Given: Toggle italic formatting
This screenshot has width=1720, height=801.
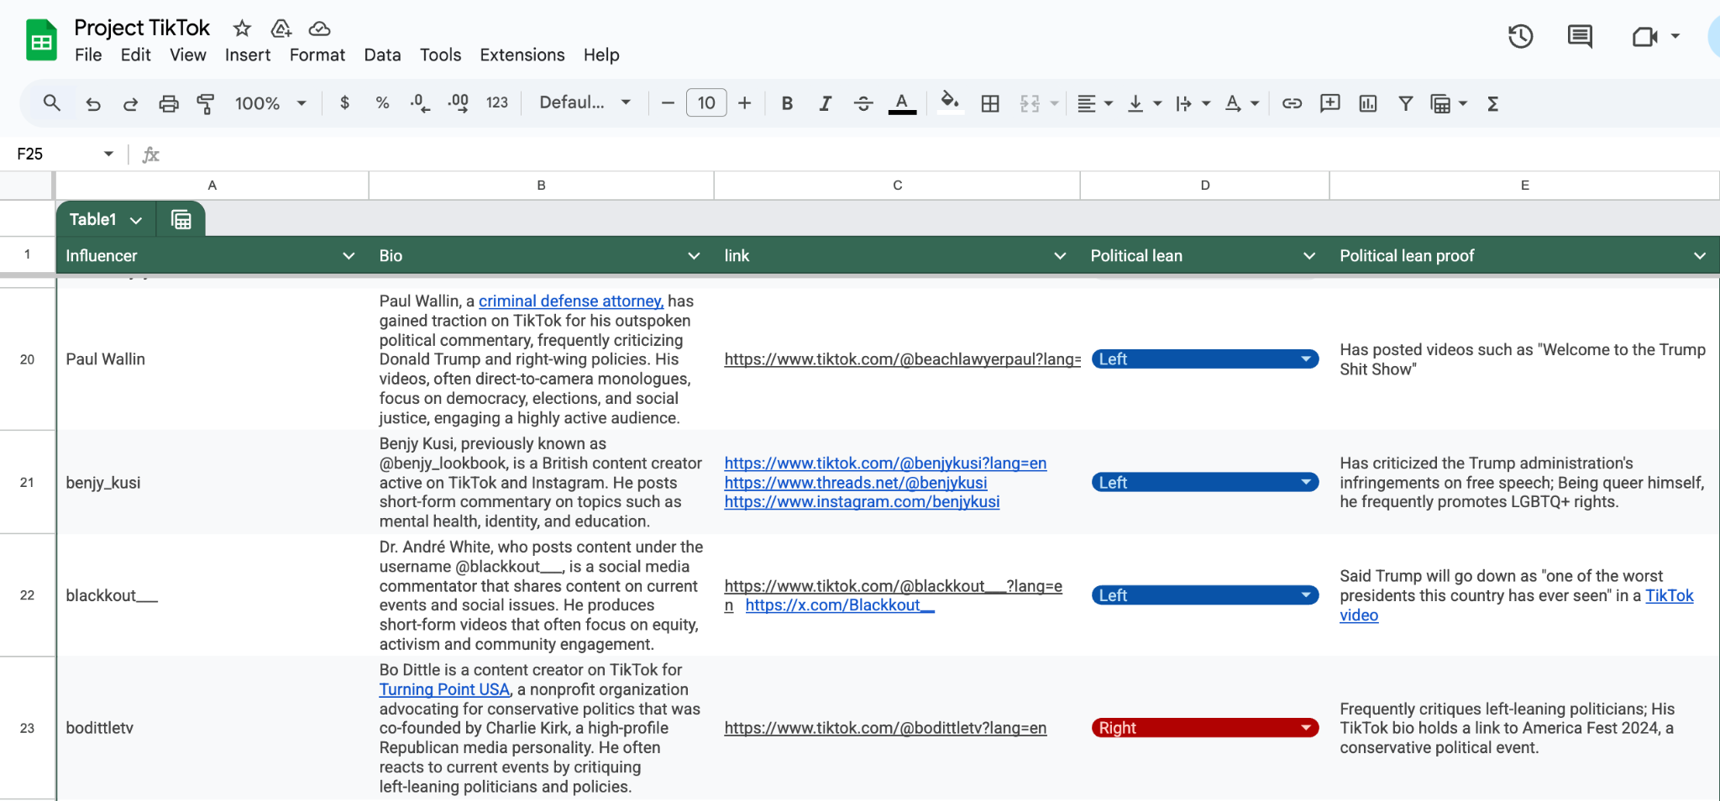Looking at the screenshot, I should [825, 103].
